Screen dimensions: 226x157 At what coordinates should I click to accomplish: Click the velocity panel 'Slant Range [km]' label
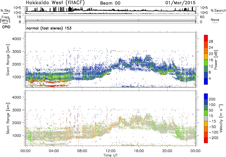click(8, 118)
